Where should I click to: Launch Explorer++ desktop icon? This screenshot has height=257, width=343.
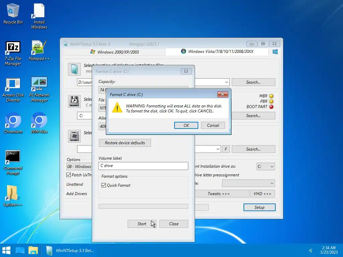coord(13,196)
